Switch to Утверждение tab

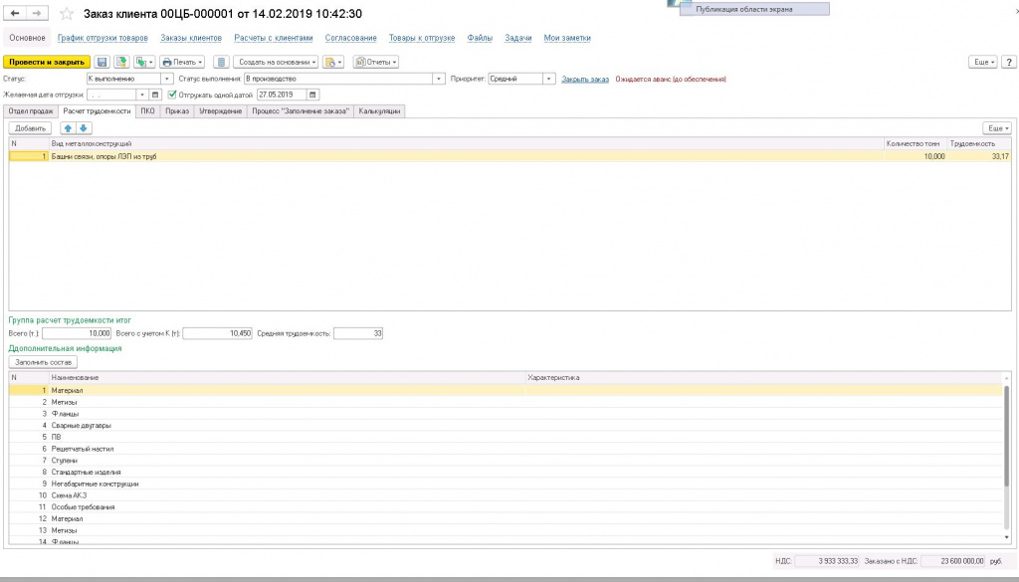tap(220, 111)
